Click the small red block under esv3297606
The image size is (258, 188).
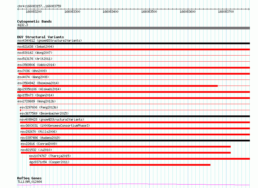[x=20, y=110]
